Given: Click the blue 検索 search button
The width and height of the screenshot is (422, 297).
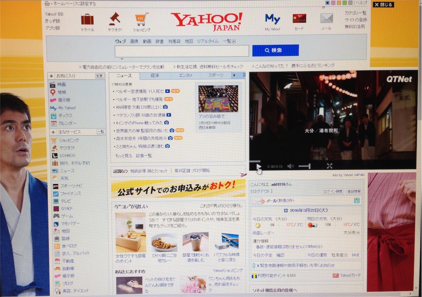Looking at the screenshot, I should 275,50.
